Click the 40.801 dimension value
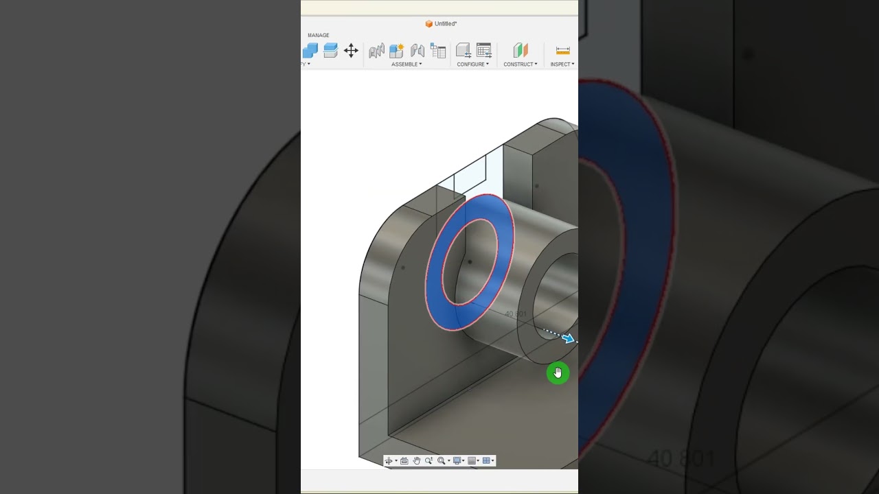This screenshot has height=494, width=879. pos(516,314)
